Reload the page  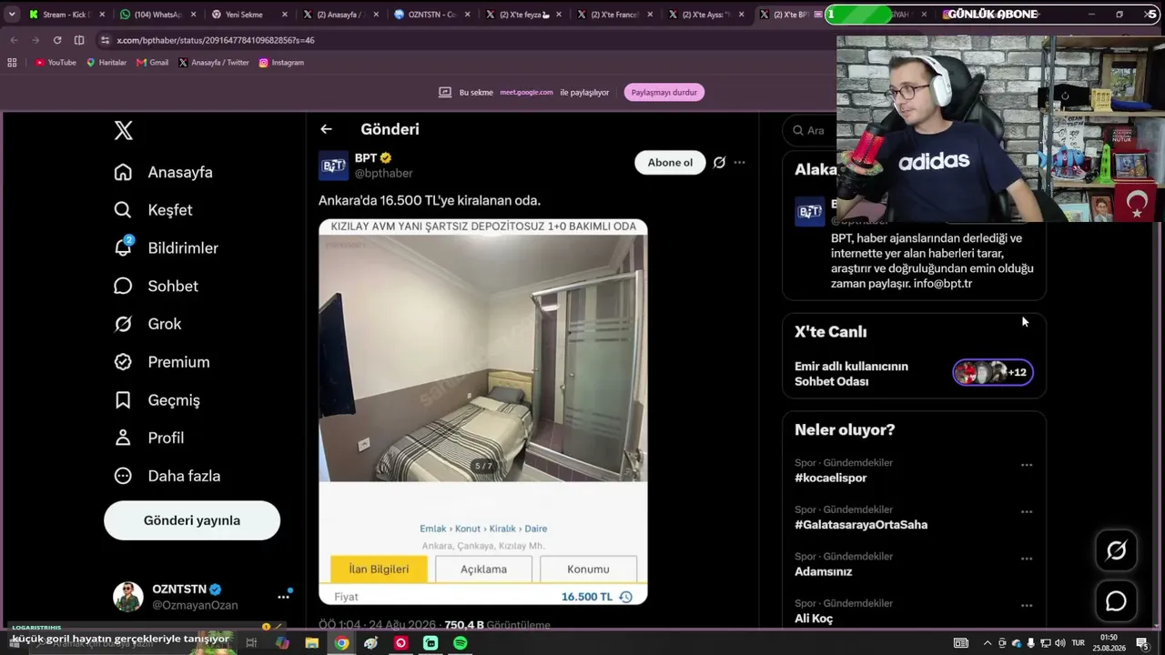pyautogui.click(x=57, y=40)
